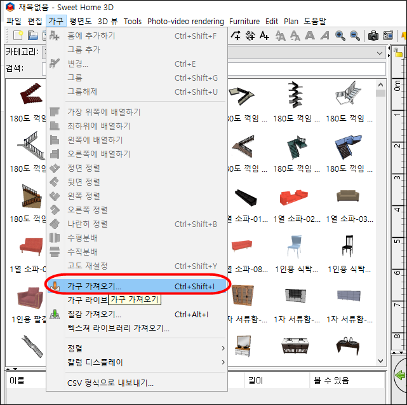Toggle italic text style icon

(x=324, y=36)
